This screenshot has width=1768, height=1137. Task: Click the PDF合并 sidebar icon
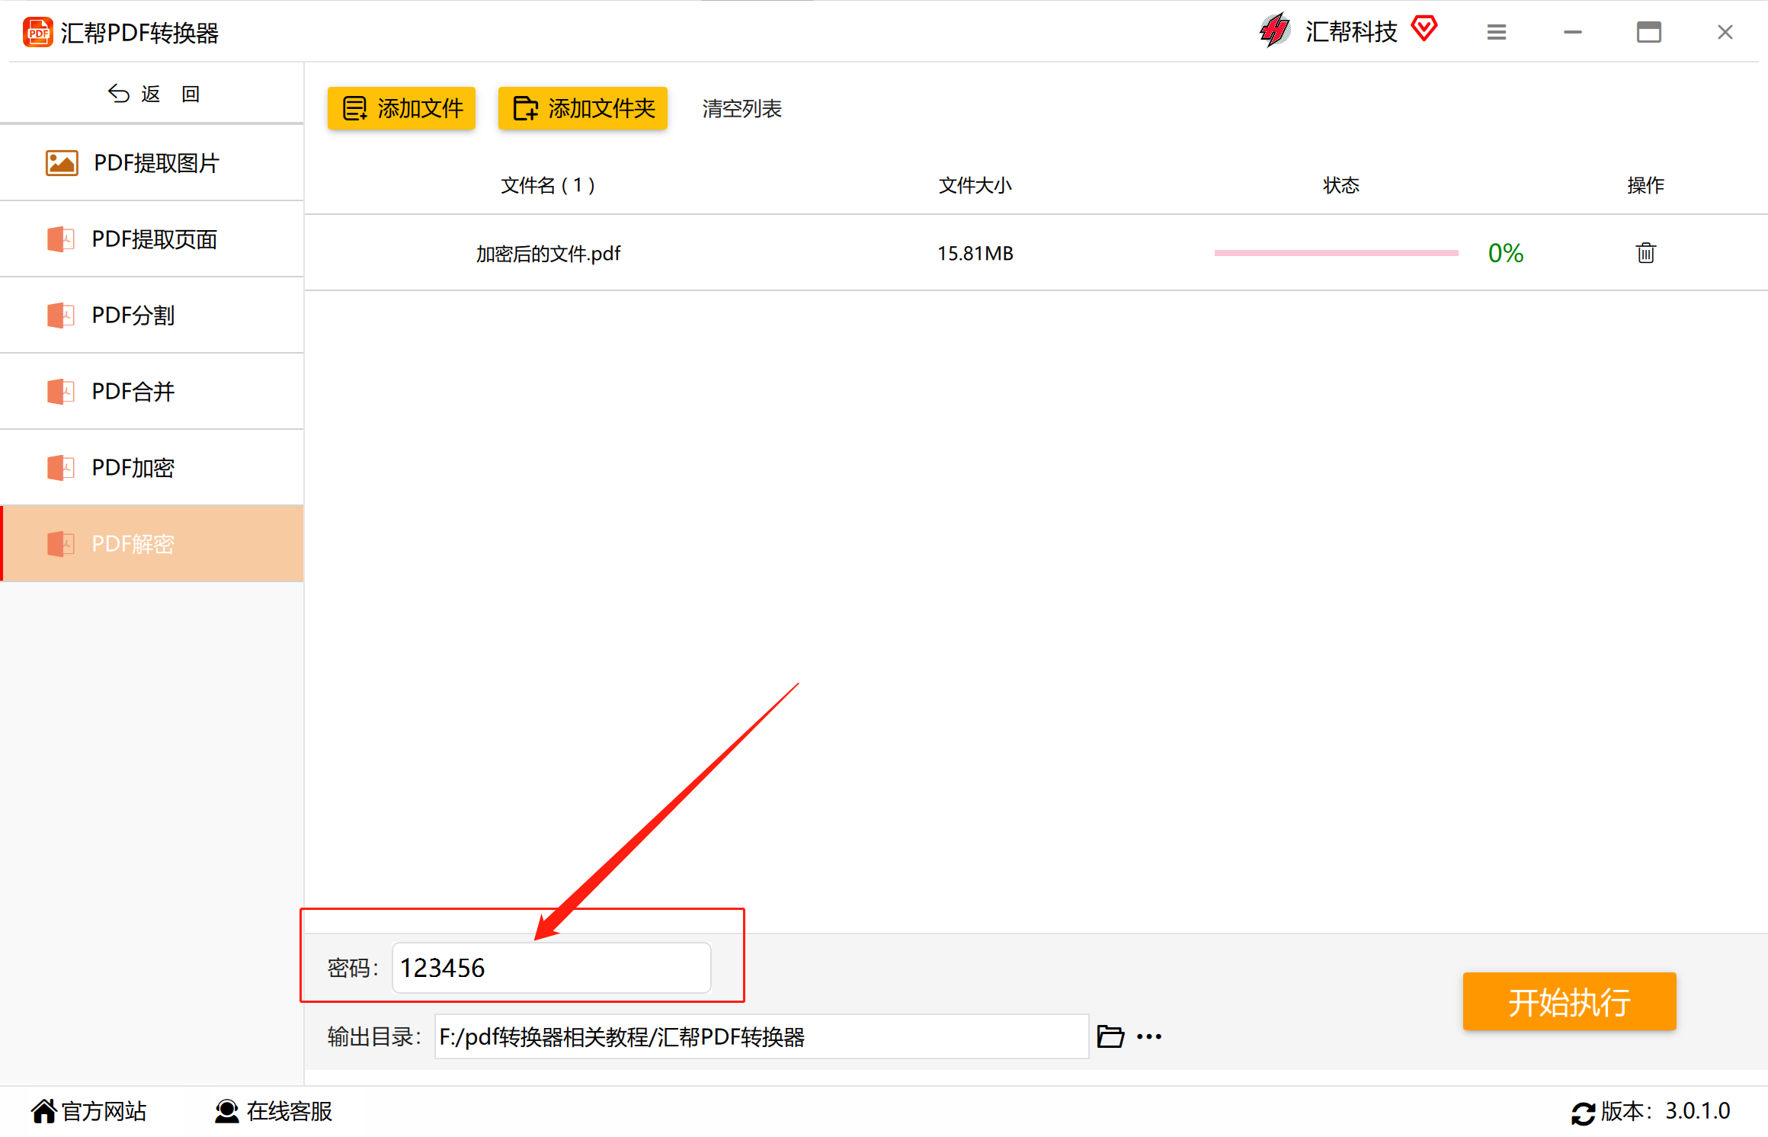coord(61,391)
